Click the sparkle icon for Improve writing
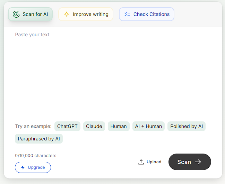The width and height of the screenshot is (225, 184). (66, 14)
